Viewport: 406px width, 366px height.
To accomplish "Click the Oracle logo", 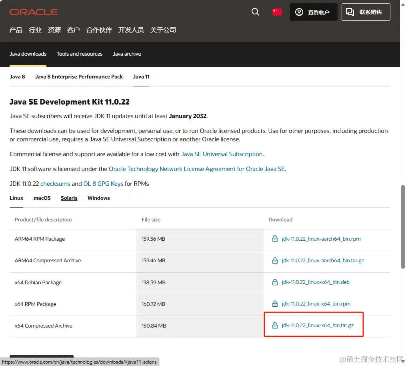I will (x=34, y=12).
